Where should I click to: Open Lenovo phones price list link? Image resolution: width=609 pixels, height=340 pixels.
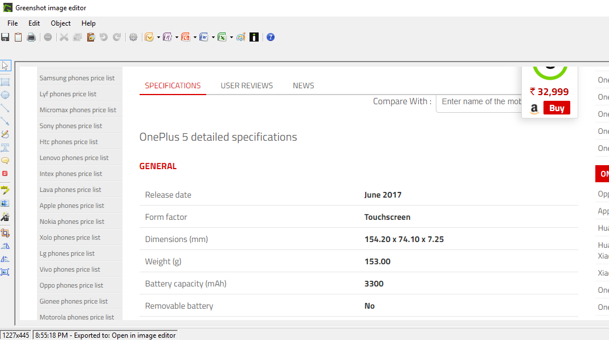[74, 158]
